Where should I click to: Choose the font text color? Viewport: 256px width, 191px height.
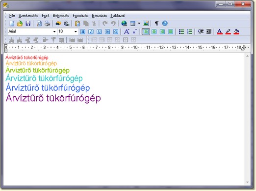pos(220,31)
